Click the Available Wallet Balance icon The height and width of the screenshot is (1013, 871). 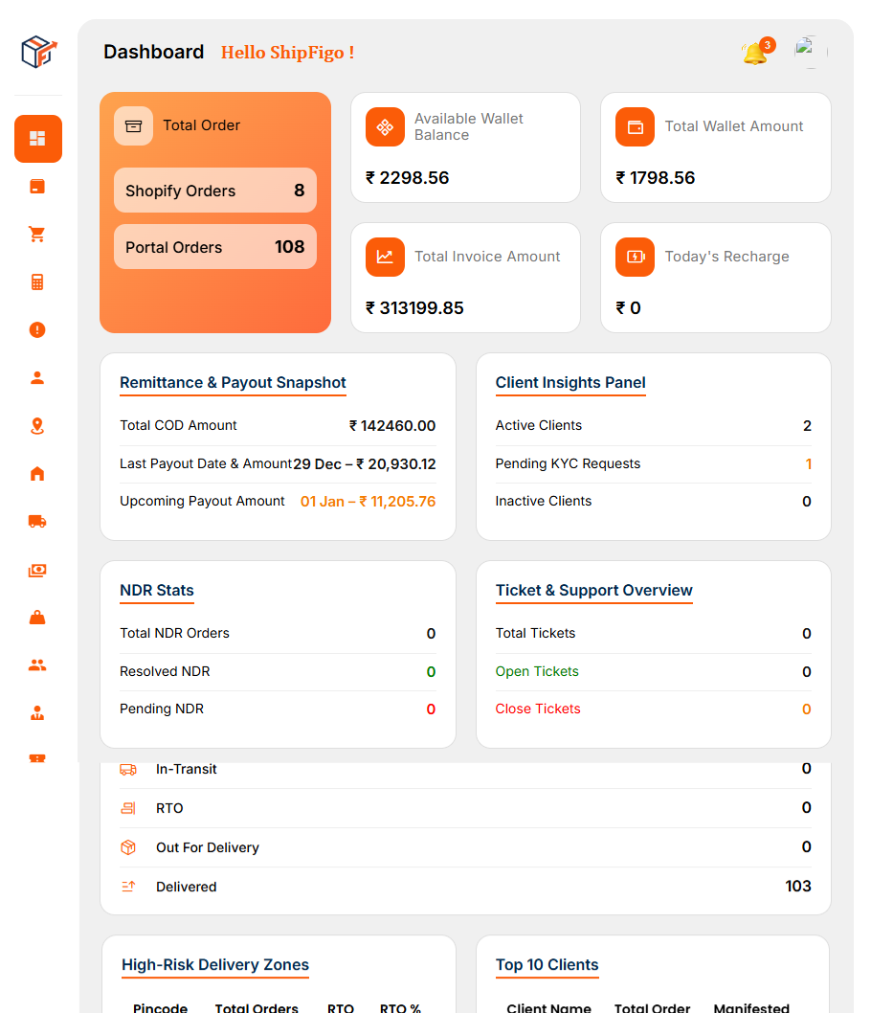(385, 126)
